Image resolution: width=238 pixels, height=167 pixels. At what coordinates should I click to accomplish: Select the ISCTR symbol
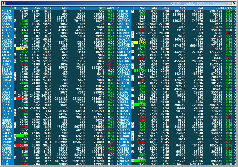124,11
